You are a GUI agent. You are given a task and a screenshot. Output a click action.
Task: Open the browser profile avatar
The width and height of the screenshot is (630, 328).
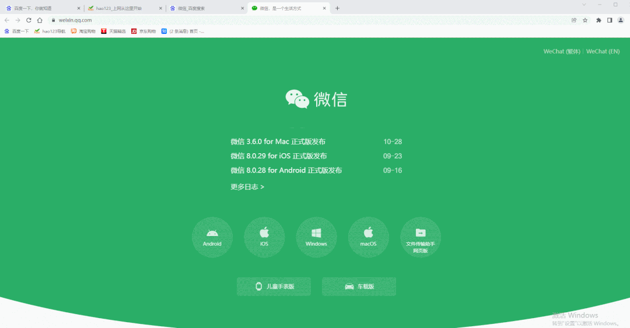click(620, 20)
